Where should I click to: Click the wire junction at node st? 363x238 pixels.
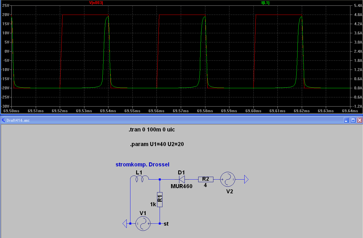pyautogui.click(x=160, y=223)
